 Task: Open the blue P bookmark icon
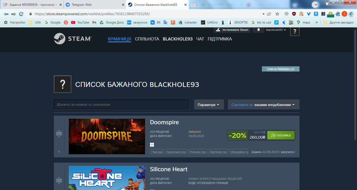pyautogui.click(x=276, y=22)
